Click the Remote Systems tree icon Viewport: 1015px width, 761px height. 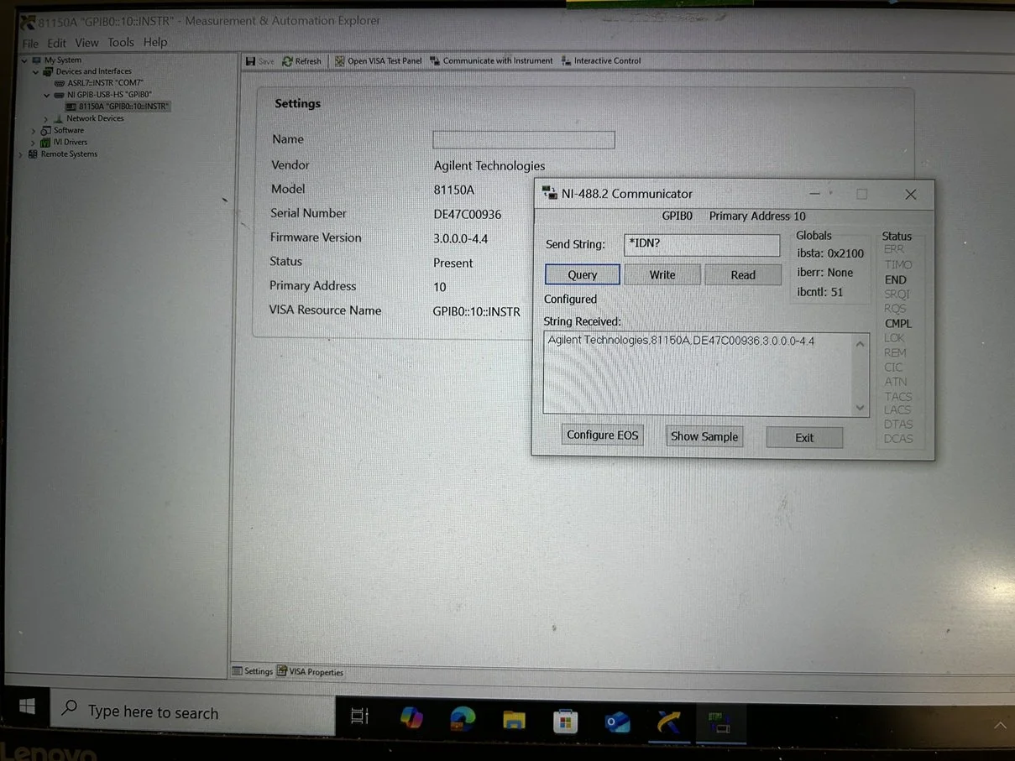(x=34, y=154)
